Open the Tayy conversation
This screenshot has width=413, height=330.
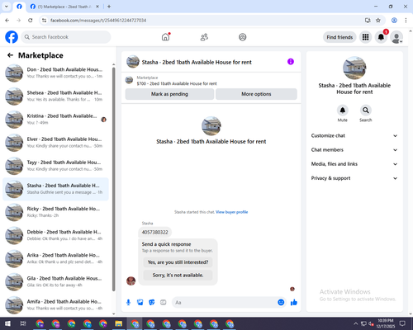[x=56, y=166]
